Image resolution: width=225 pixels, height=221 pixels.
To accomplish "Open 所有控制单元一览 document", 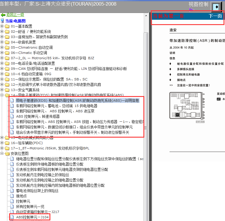I will 30,207.
